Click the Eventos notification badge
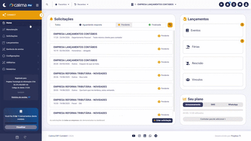 pos(242,25)
